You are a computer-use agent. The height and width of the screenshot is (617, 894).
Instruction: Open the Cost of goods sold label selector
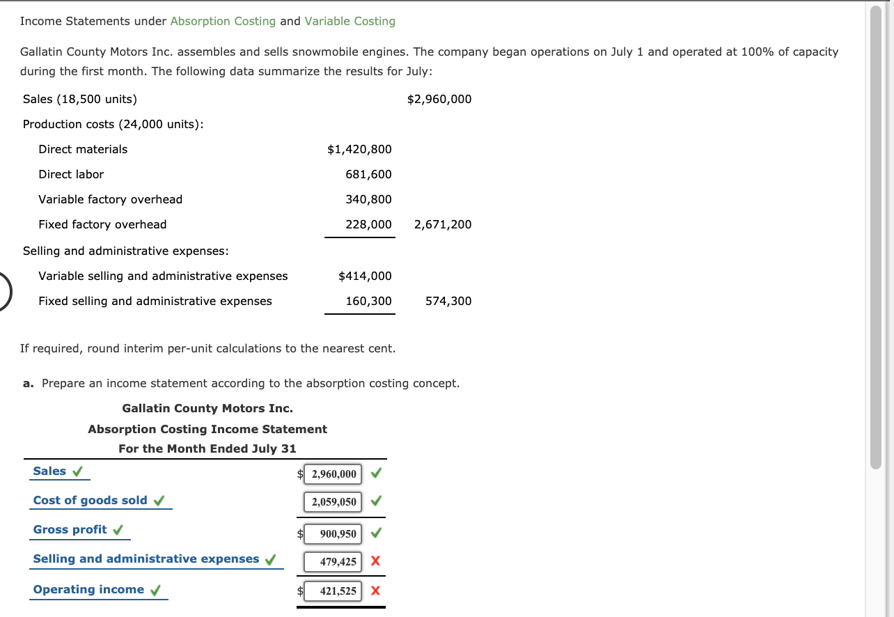pos(89,500)
